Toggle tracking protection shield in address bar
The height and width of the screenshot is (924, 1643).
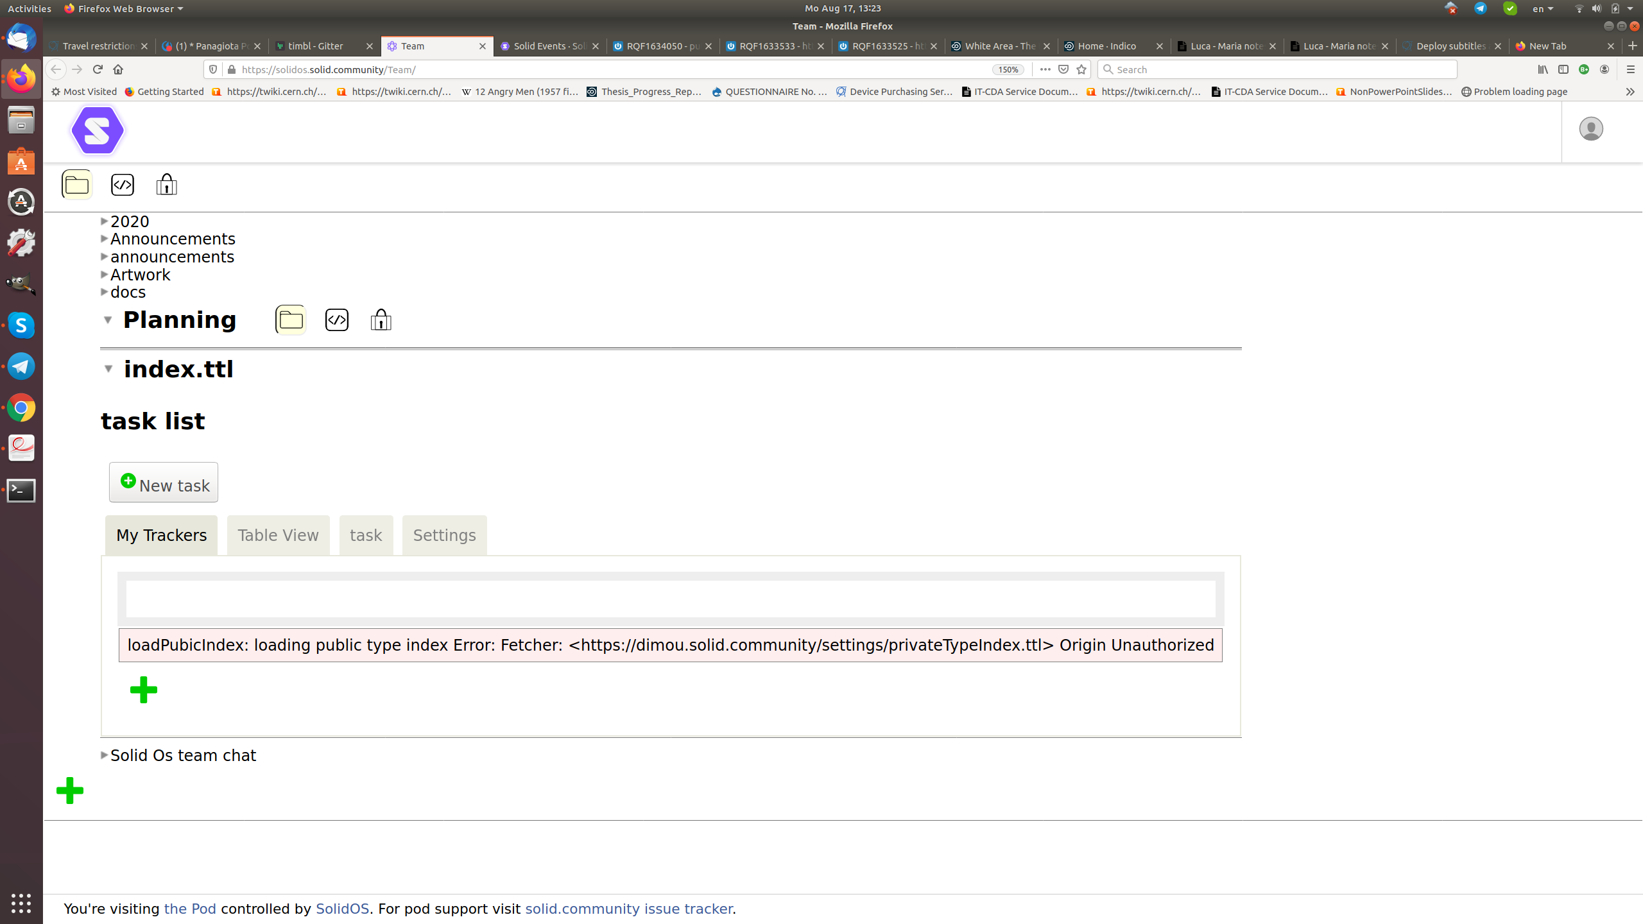pos(212,69)
